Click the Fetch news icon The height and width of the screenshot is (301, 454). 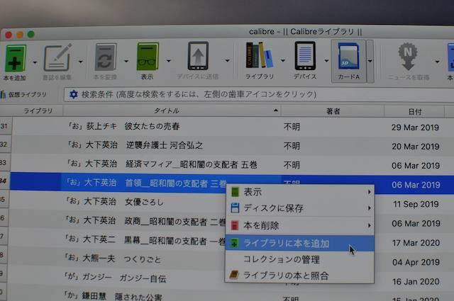coord(408,57)
